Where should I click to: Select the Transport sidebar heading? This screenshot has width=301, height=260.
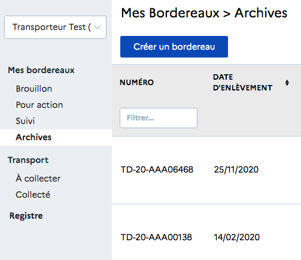(28, 160)
